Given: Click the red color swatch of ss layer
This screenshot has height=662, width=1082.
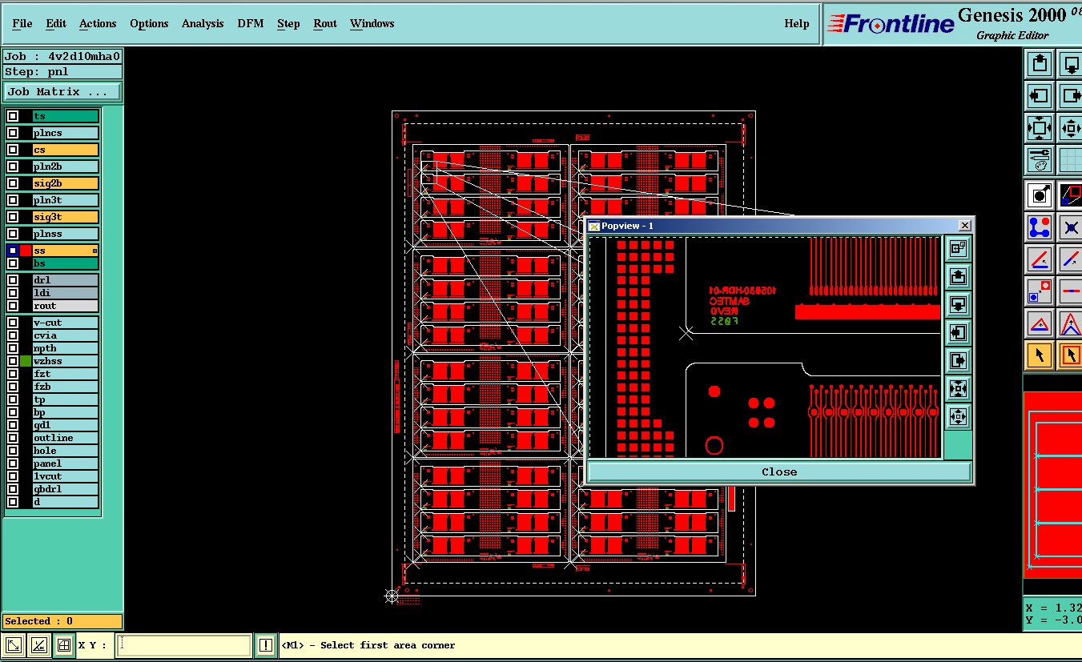Looking at the screenshot, I should coord(26,251).
